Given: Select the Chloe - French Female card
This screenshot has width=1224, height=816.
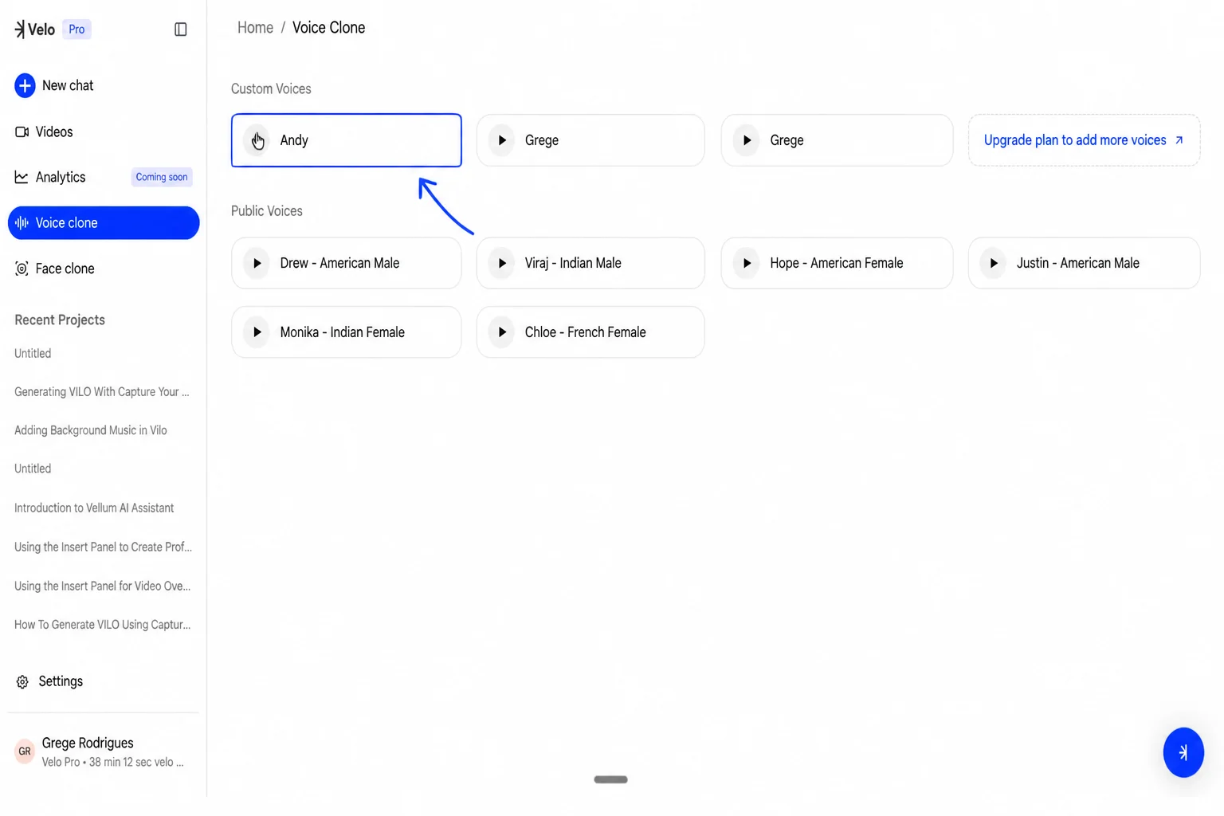Looking at the screenshot, I should 590,332.
